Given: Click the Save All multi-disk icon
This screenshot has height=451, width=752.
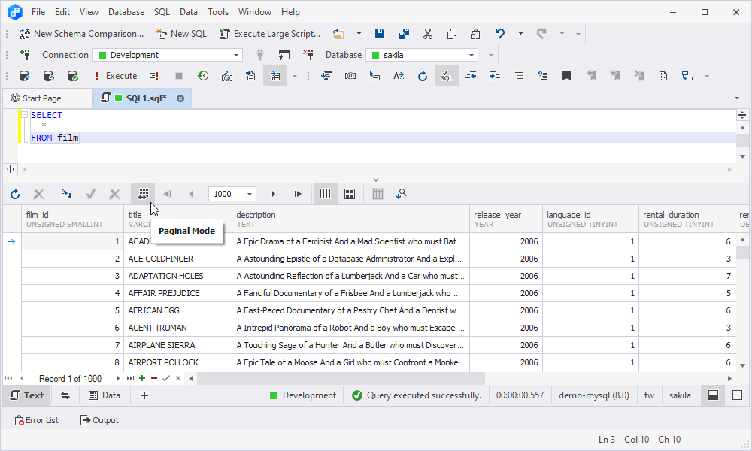Looking at the screenshot, I should (404, 34).
